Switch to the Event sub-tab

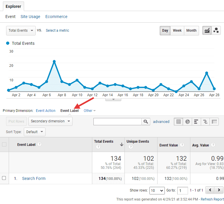coord(10,17)
